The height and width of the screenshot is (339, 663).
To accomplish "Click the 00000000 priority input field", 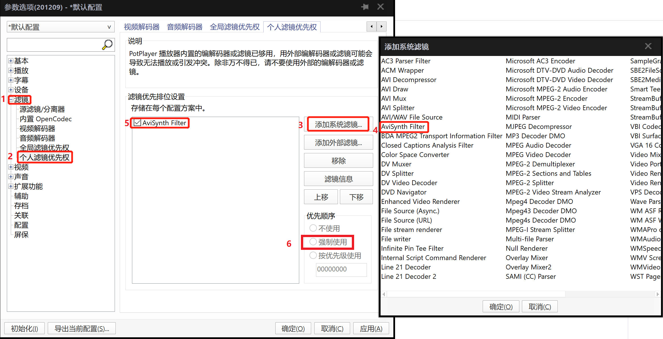I will [x=341, y=269].
